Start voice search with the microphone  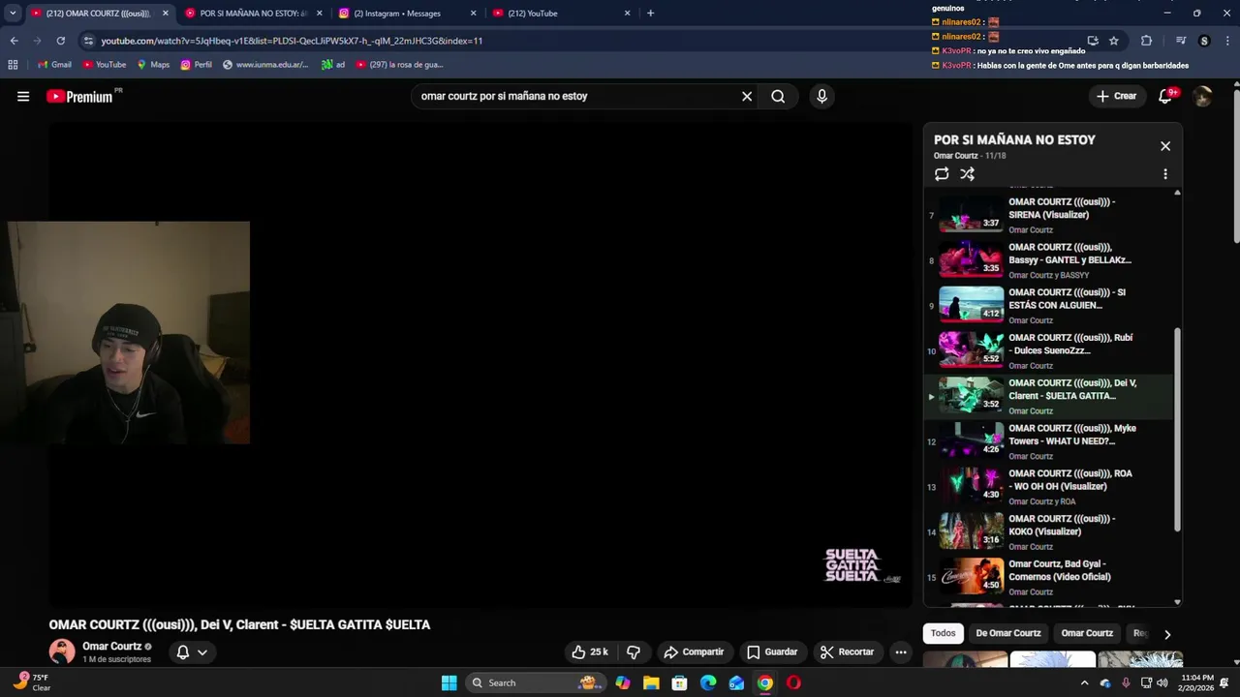[821, 96]
